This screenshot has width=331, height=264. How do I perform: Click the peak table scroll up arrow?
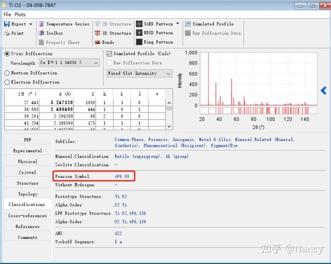point(169,103)
